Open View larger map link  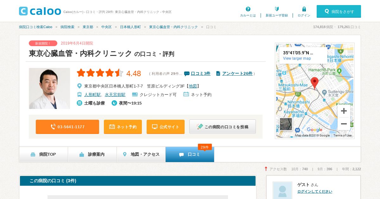point(297,58)
